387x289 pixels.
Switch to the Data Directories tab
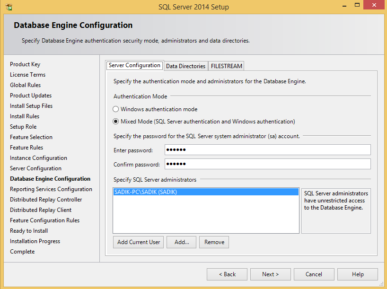click(x=185, y=66)
